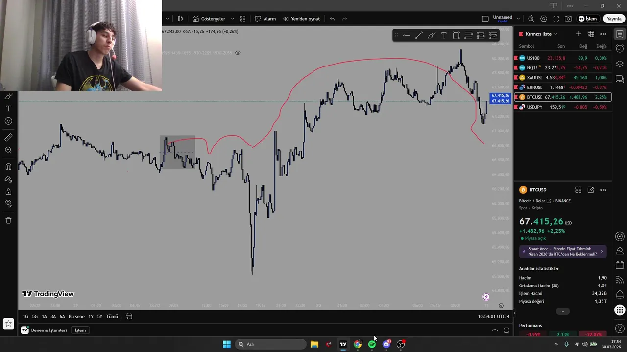Image resolution: width=627 pixels, height=352 pixels.
Task: Open go-to-date calendar icon
Action: 129,316
